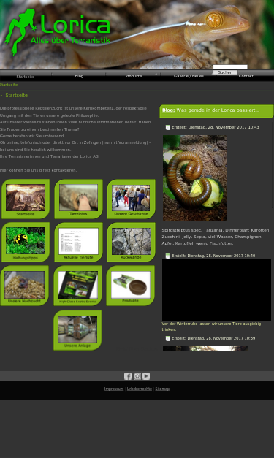This screenshot has width=274, height=458.
Task: Expand the Produkte submenu arrow
Action: point(156,74)
